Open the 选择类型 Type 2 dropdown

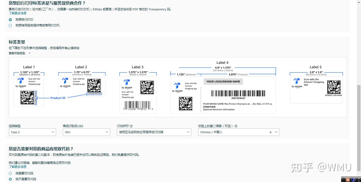point(32,132)
